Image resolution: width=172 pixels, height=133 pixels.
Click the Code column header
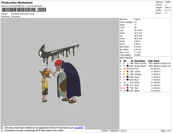150,61
